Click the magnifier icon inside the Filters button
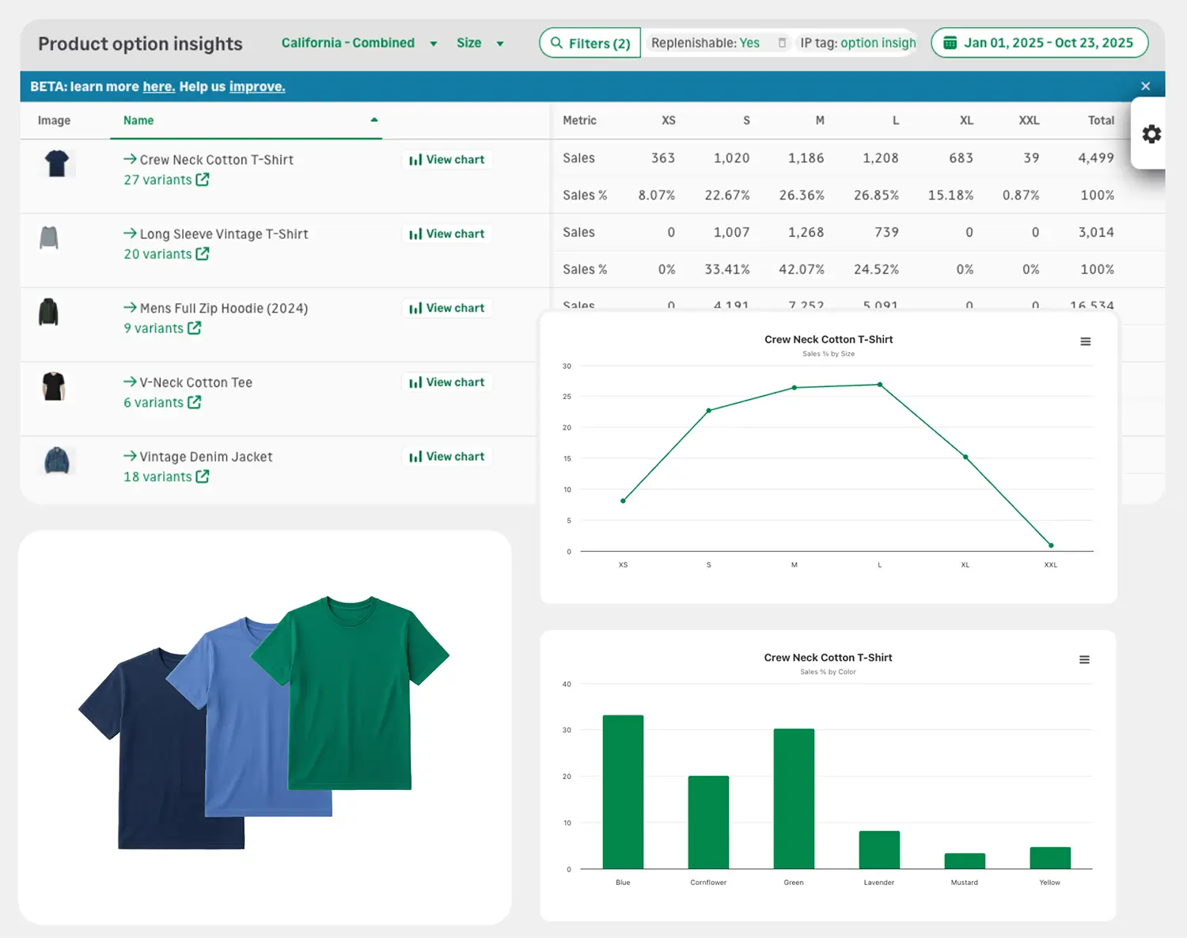 pyautogui.click(x=556, y=43)
